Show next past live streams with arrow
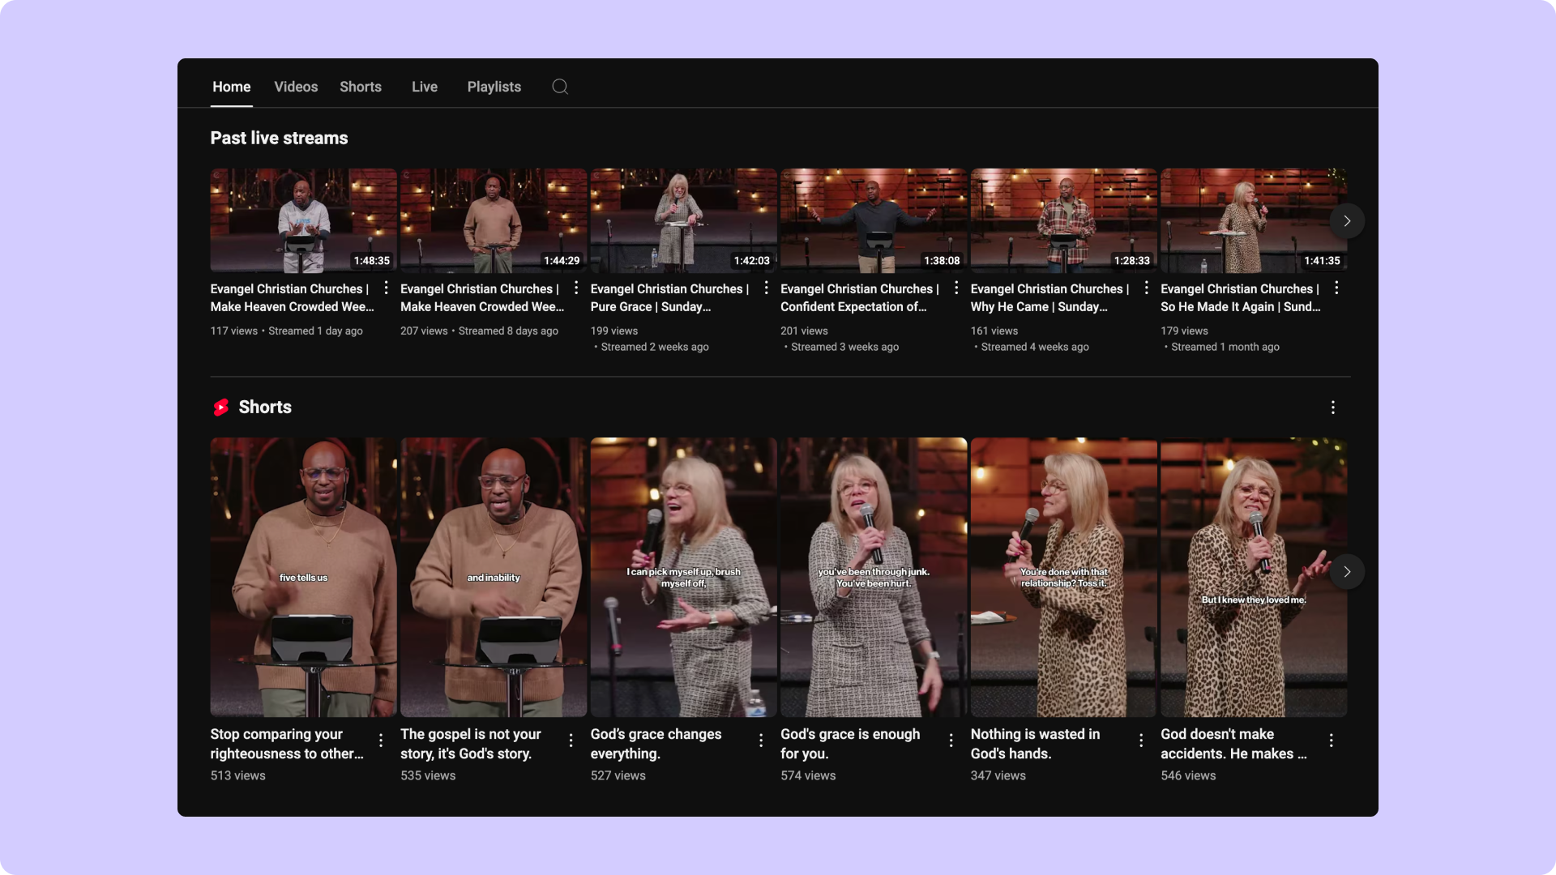 coord(1347,221)
